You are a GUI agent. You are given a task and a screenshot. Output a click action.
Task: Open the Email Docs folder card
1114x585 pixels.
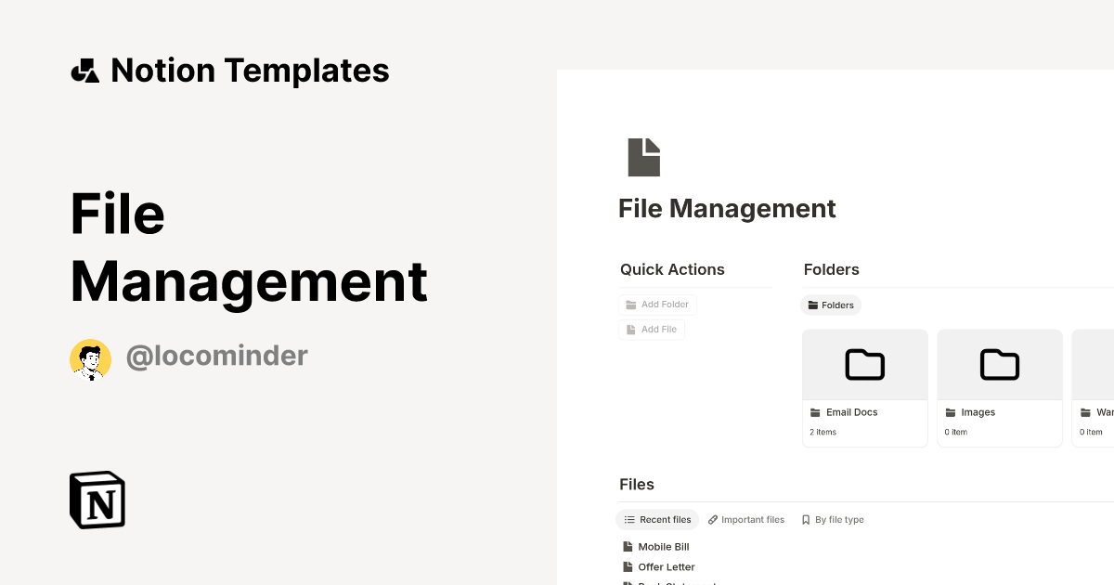[x=864, y=387]
